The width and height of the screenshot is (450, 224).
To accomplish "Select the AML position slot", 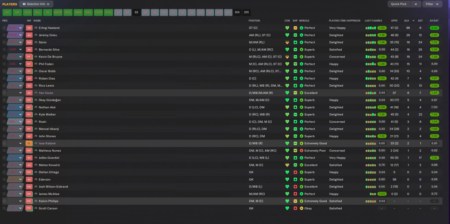I will point(88,12).
